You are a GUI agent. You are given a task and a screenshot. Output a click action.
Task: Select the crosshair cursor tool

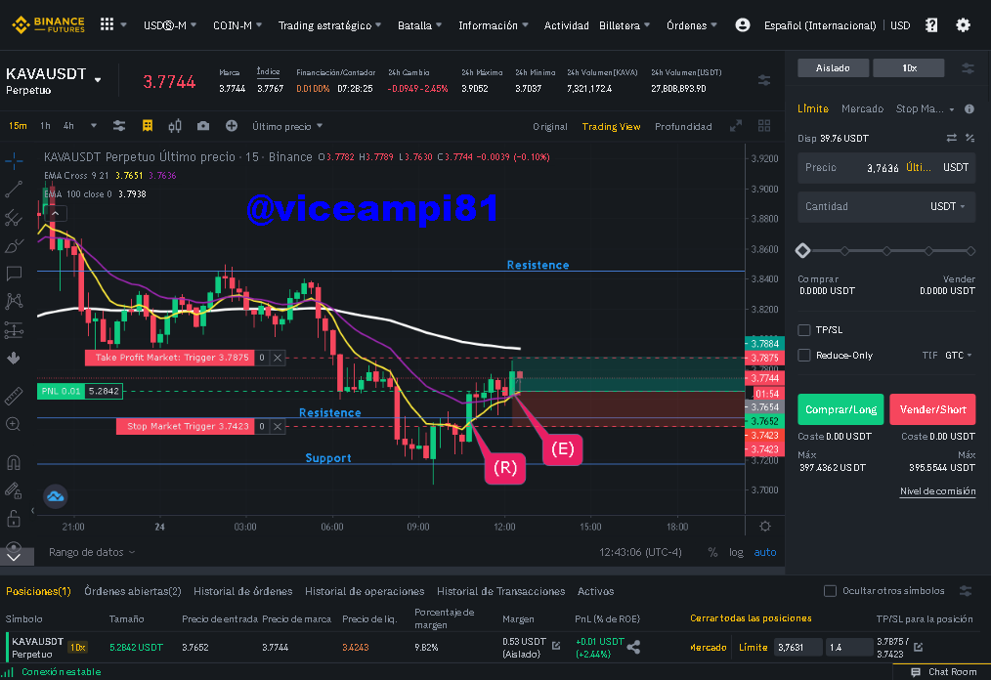point(14,160)
